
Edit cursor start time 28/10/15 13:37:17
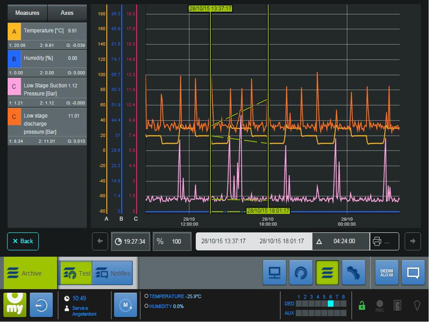point(223,241)
